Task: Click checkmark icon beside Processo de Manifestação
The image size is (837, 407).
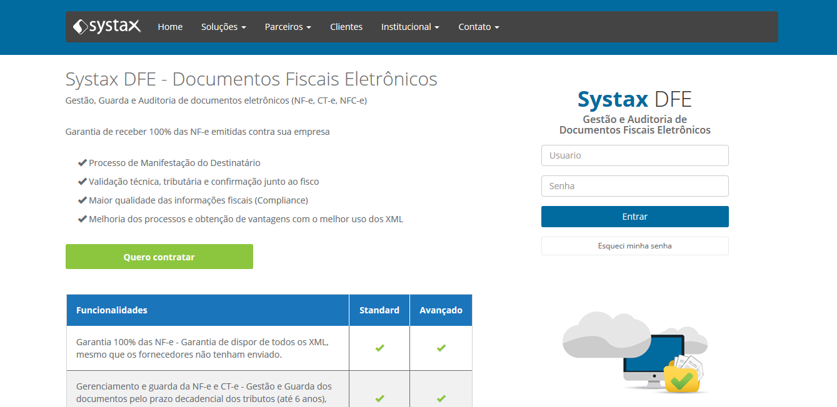Action: 82,163
